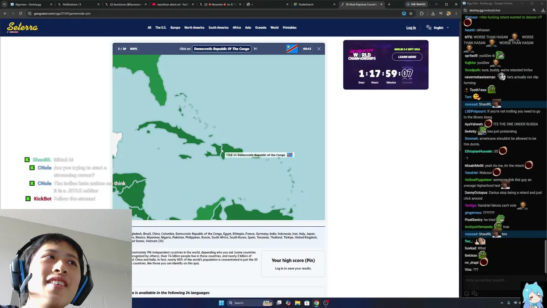547x308 pixels.
Task: Open a new browser tab
Action: (389, 4)
